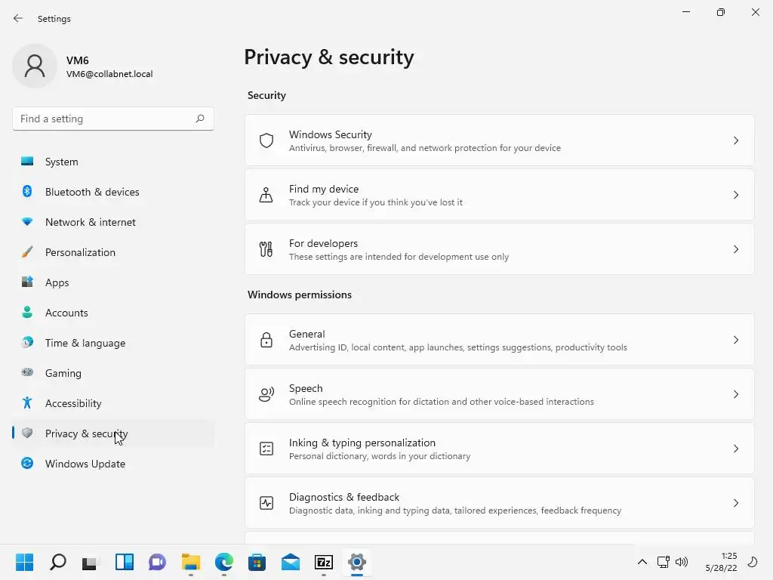Image resolution: width=773 pixels, height=580 pixels.
Task: Click the For developers tools icon
Action: (x=266, y=249)
